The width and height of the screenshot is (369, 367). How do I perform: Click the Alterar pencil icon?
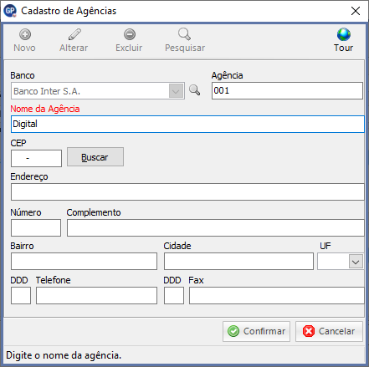(x=74, y=34)
